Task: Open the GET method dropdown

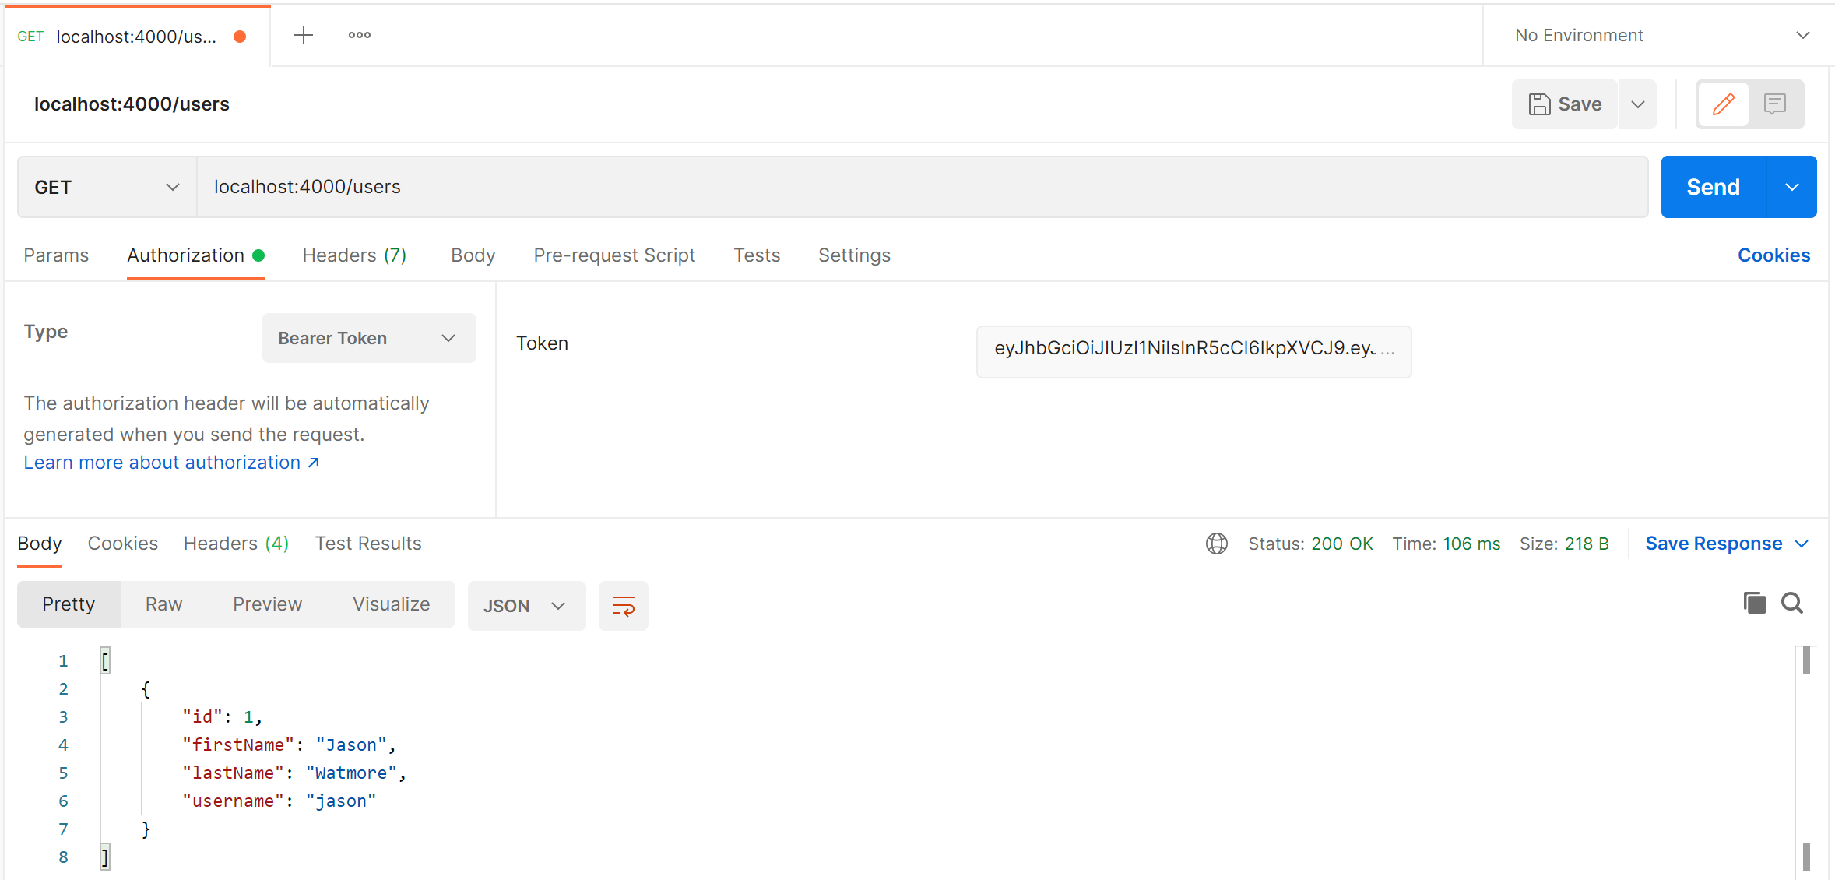Action: [107, 187]
